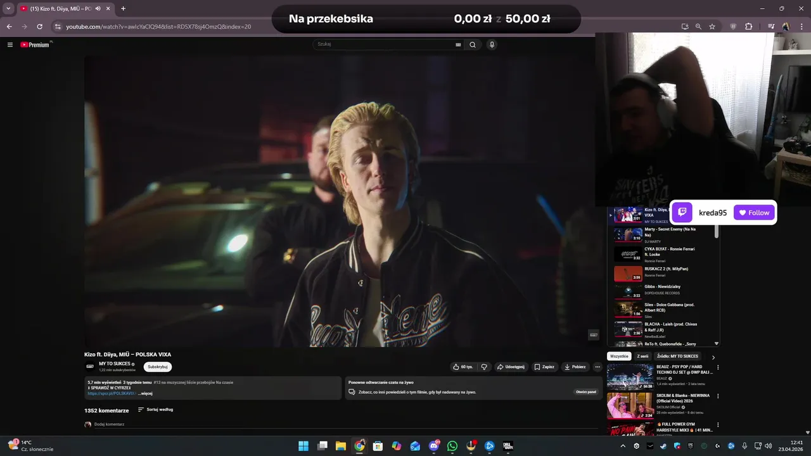Save video with Zapisz button
The image size is (811, 456).
[x=544, y=367]
